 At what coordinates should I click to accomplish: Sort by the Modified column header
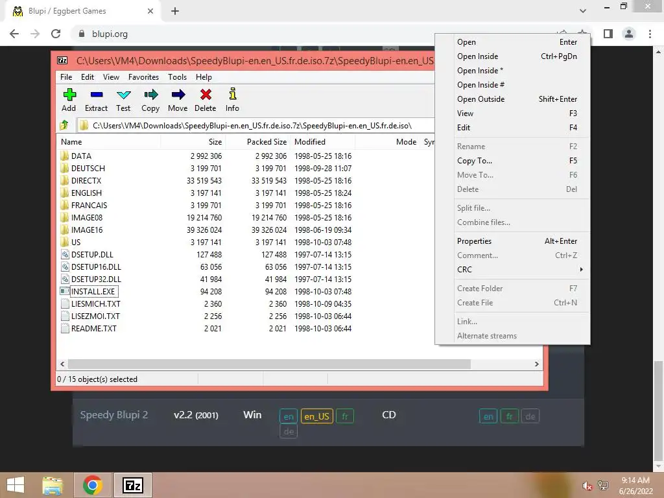coord(324,142)
